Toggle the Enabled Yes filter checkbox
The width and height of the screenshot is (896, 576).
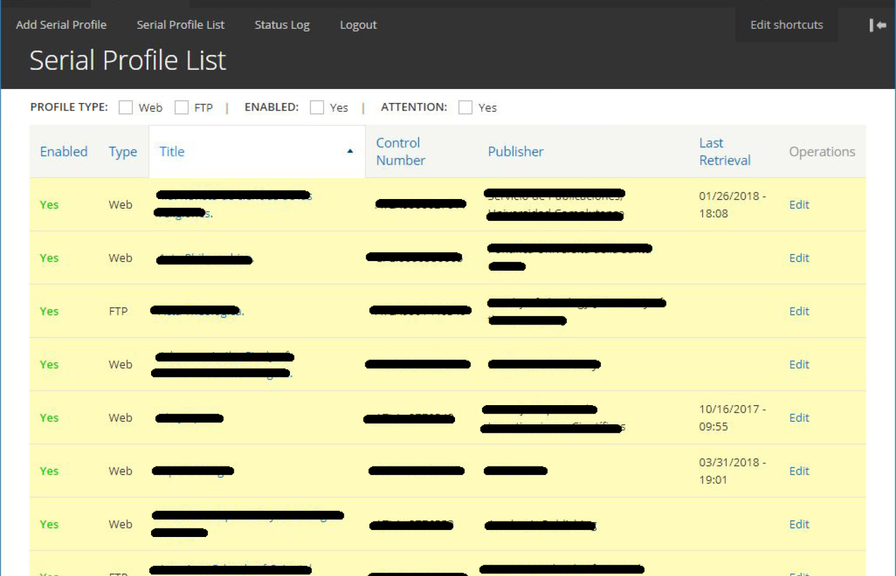click(317, 108)
